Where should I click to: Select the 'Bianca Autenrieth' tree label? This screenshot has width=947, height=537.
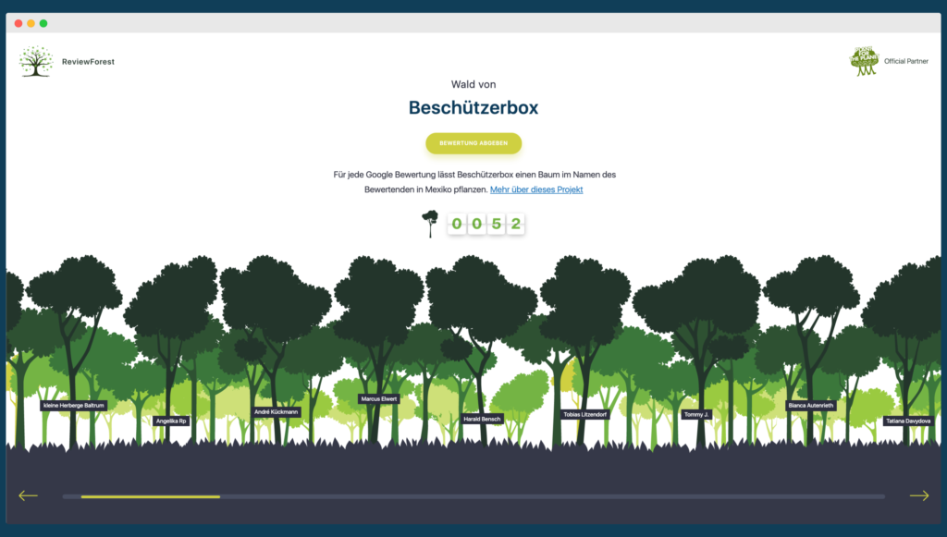pyautogui.click(x=810, y=406)
